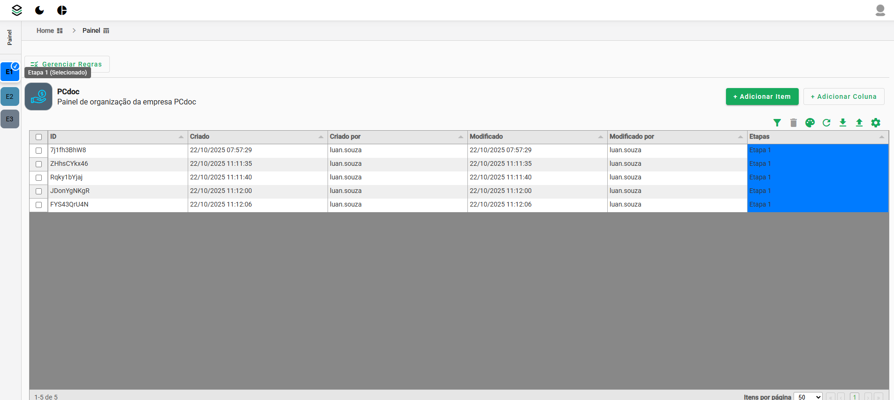Click the Adicionar Item button
This screenshot has width=894, height=400.
(x=762, y=96)
